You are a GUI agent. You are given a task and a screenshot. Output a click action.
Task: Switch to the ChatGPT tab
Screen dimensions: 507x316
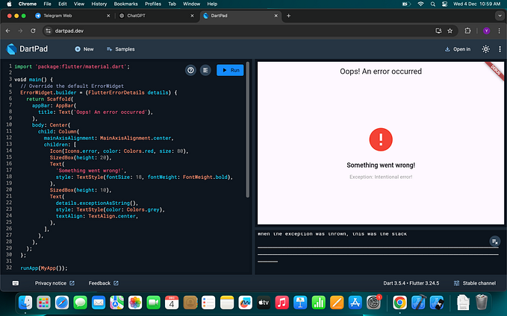(157, 16)
